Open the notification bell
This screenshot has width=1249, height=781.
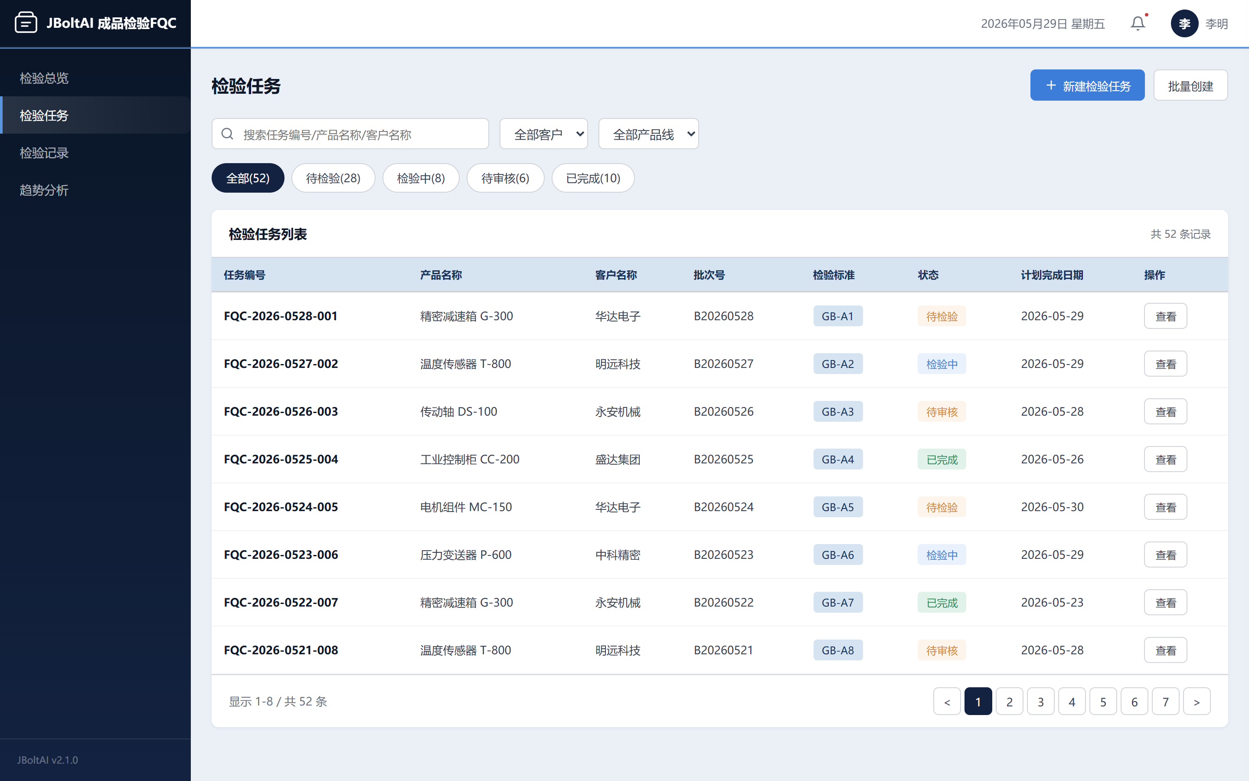point(1138,23)
